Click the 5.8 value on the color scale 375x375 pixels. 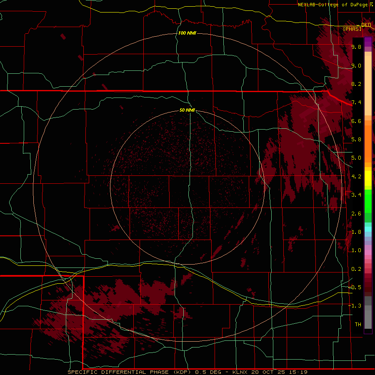(356, 140)
